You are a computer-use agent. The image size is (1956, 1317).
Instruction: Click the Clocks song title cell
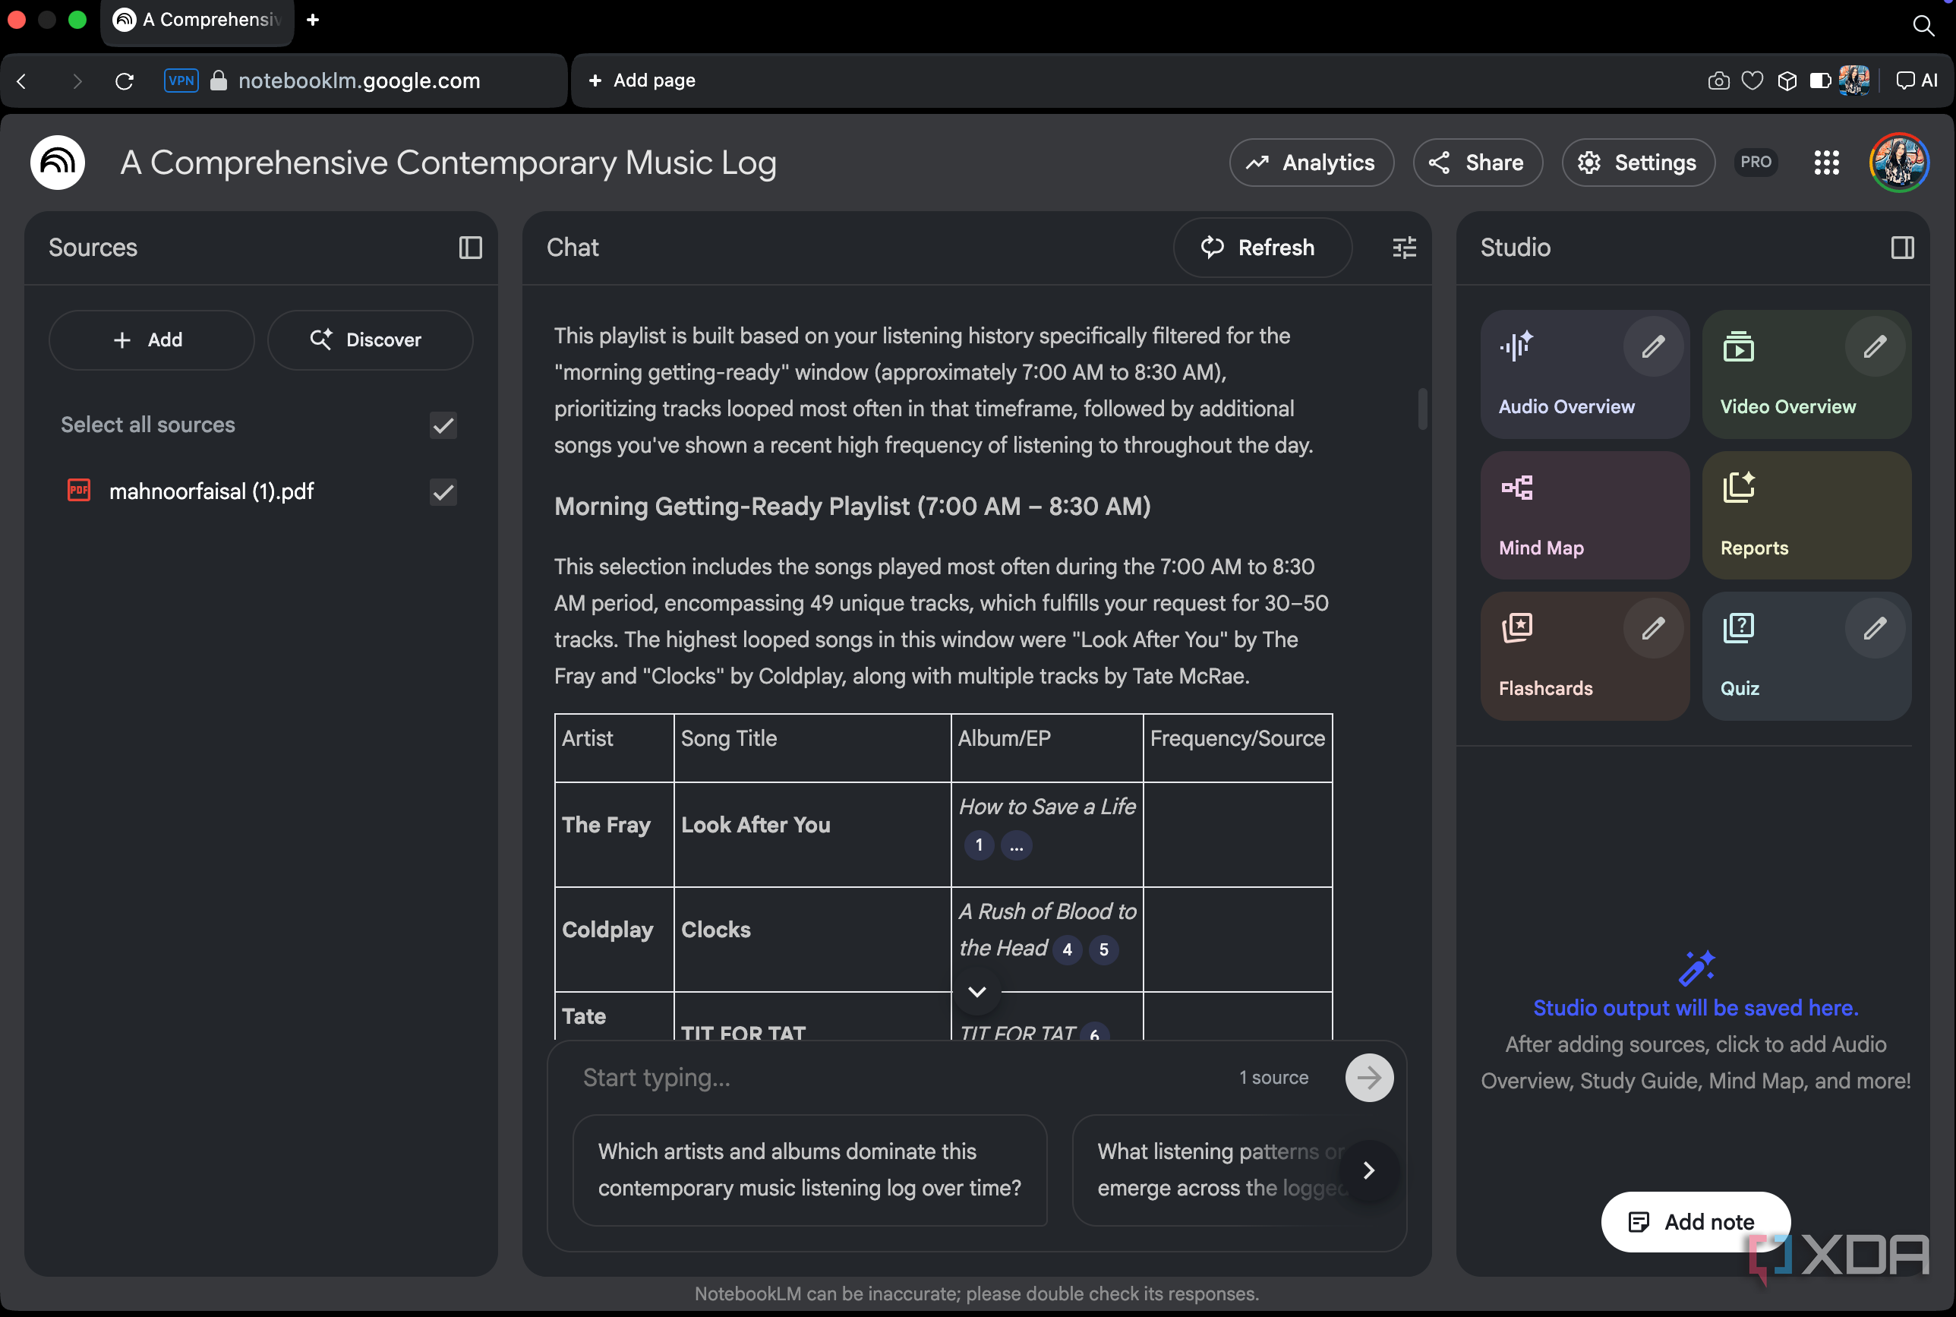tap(812, 939)
